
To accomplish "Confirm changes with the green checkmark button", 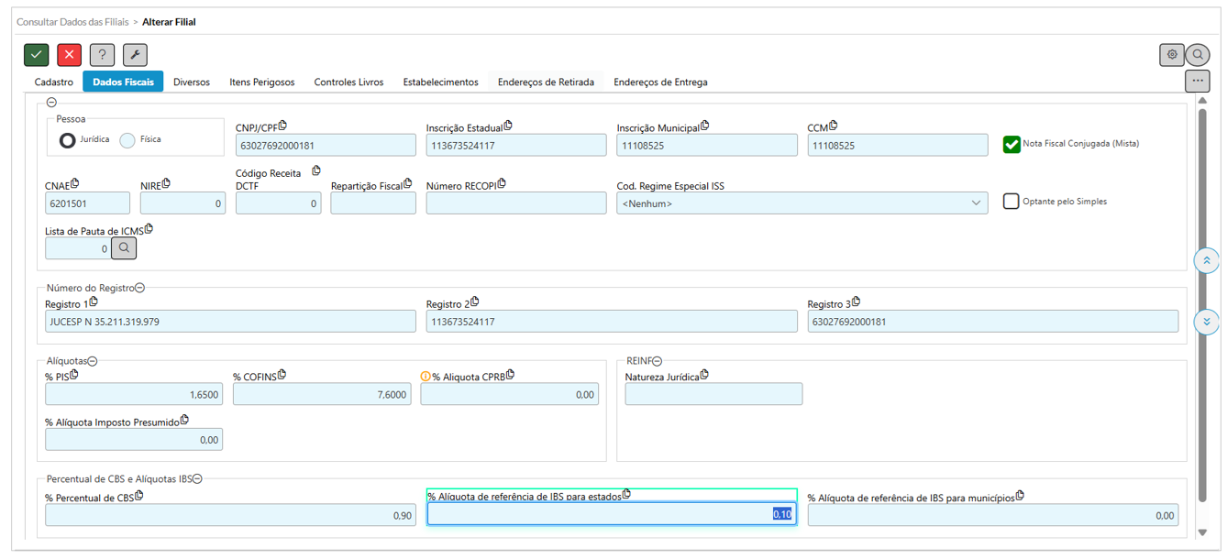I will click(36, 55).
